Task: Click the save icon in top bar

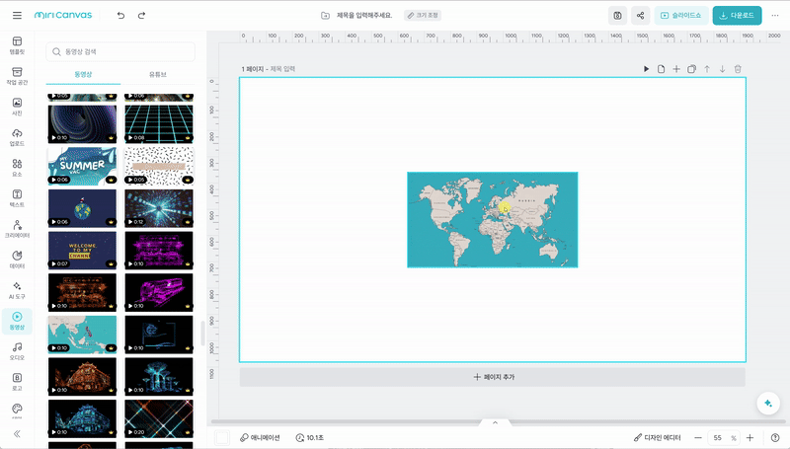Action: click(x=617, y=16)
